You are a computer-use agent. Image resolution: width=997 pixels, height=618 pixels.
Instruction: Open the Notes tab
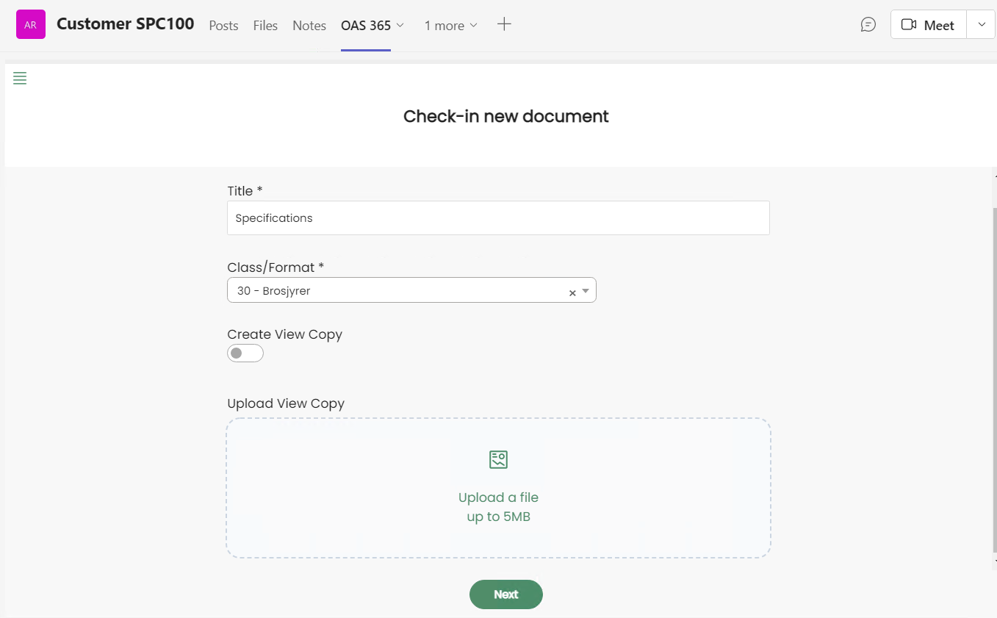[309, 26]
